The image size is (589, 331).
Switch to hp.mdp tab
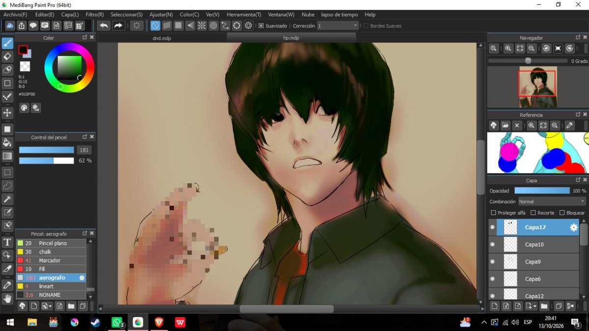292,38
